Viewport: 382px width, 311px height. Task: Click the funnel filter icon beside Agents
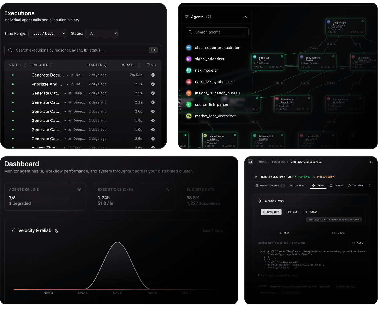point(187,17)
